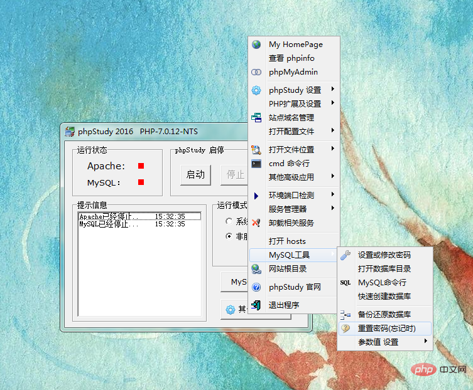Choose phpStudy 官网 menu item
The image size is (473, 390).
tap(294, 287)
